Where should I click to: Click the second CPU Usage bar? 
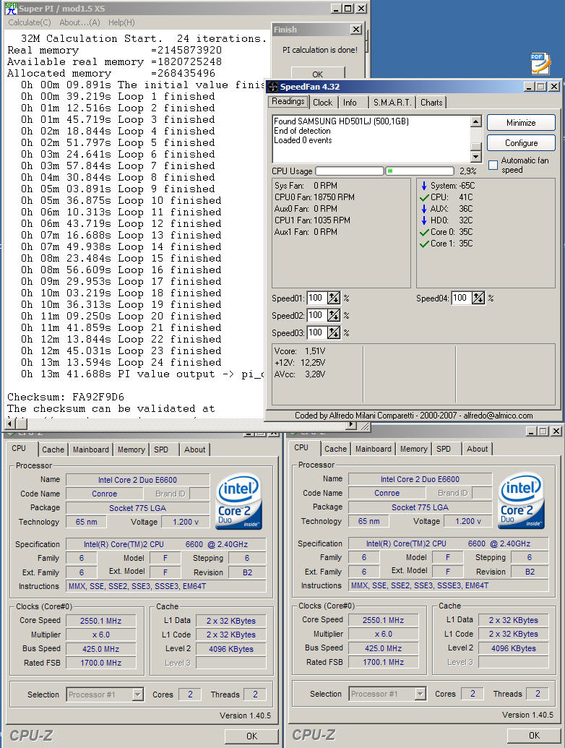point(420,171)
